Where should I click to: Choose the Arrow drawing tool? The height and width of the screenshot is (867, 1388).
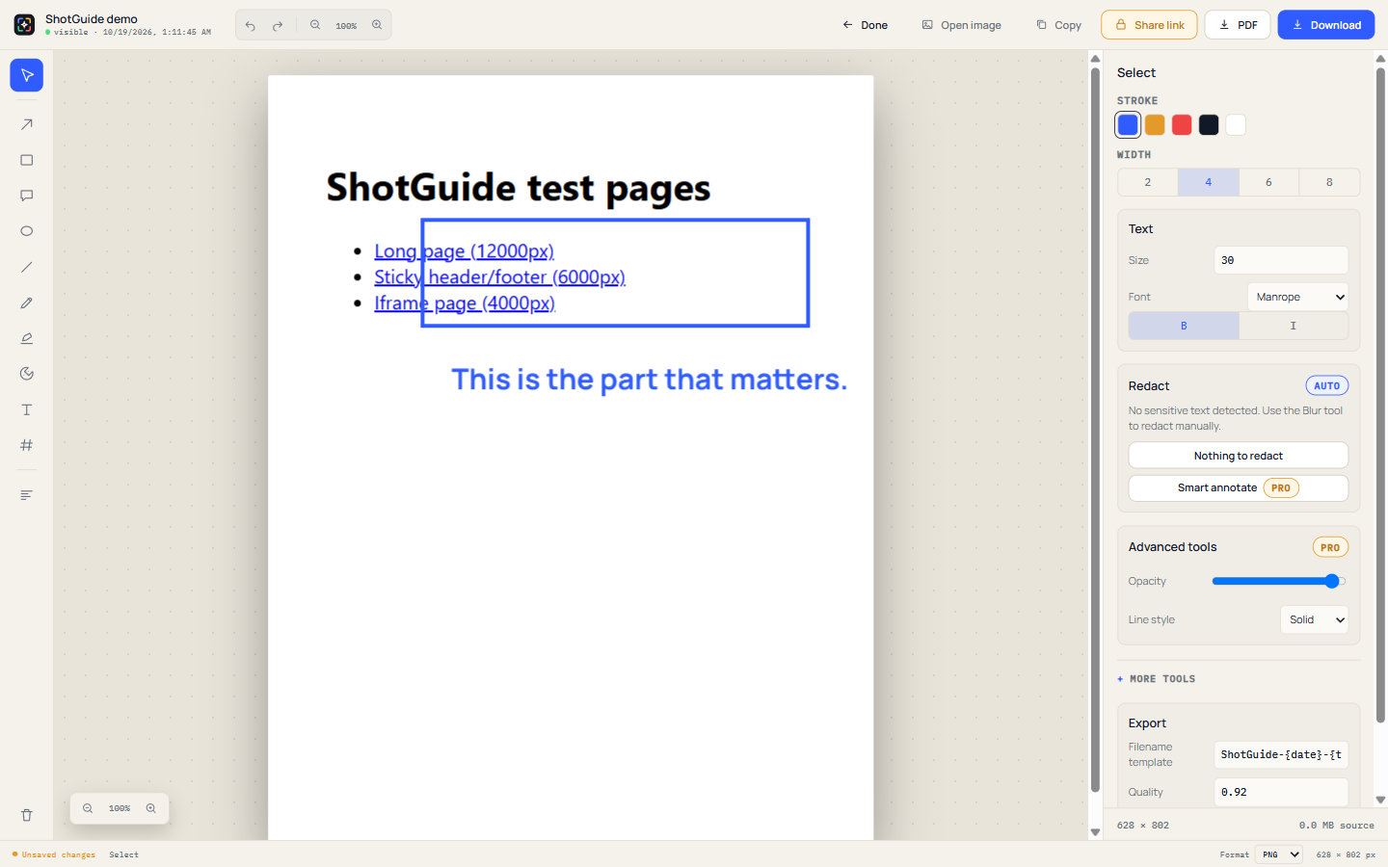click(26, 124)
